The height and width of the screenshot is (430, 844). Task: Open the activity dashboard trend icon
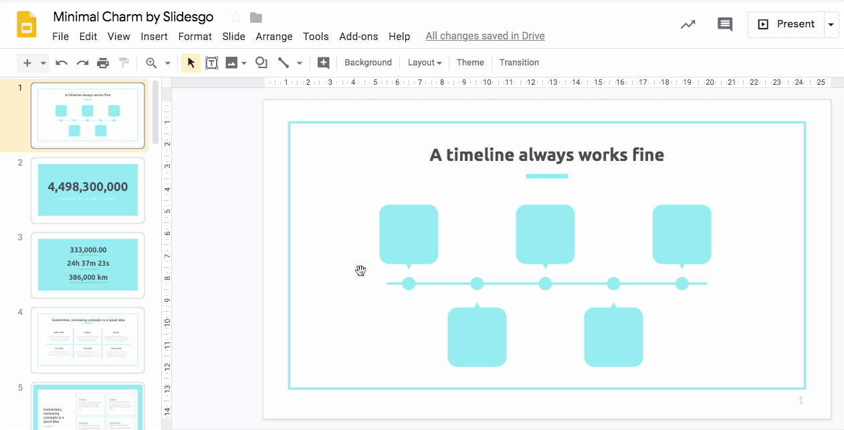point(688,24)
